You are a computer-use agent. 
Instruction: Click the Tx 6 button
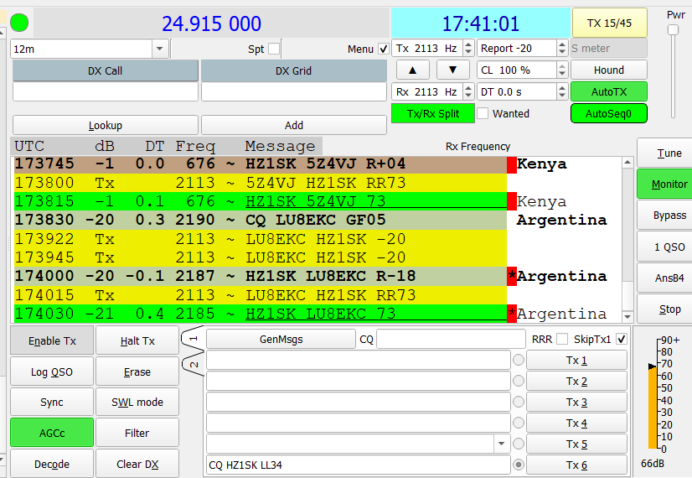coord(577,465)
